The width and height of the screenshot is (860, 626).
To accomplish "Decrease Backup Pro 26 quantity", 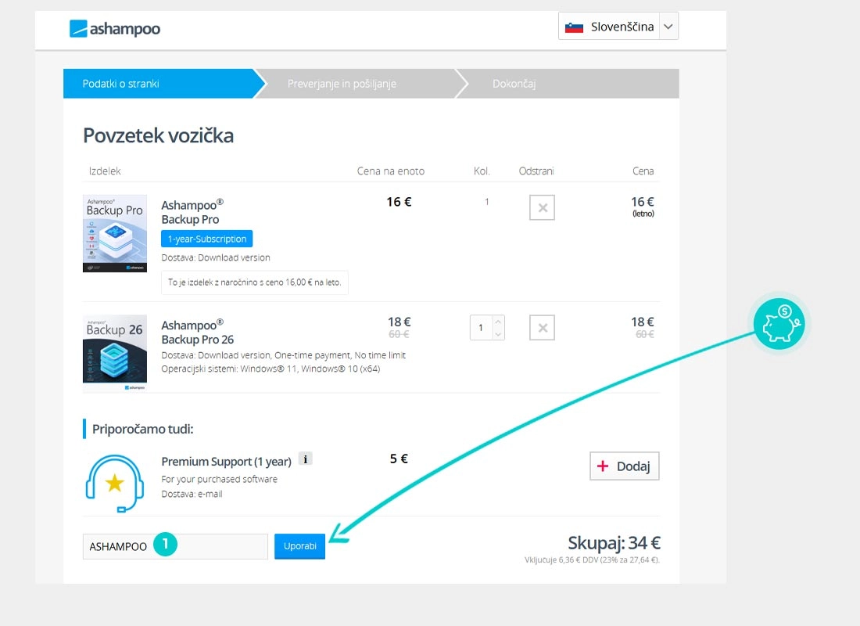I will 498,334.
